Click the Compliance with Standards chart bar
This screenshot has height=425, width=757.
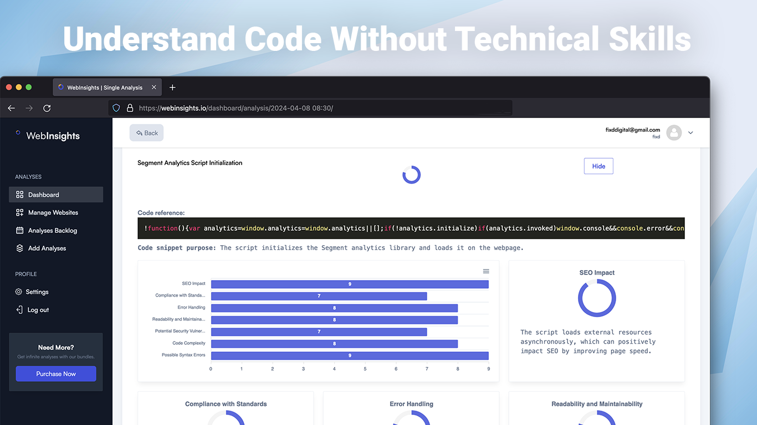pos(319,296)
